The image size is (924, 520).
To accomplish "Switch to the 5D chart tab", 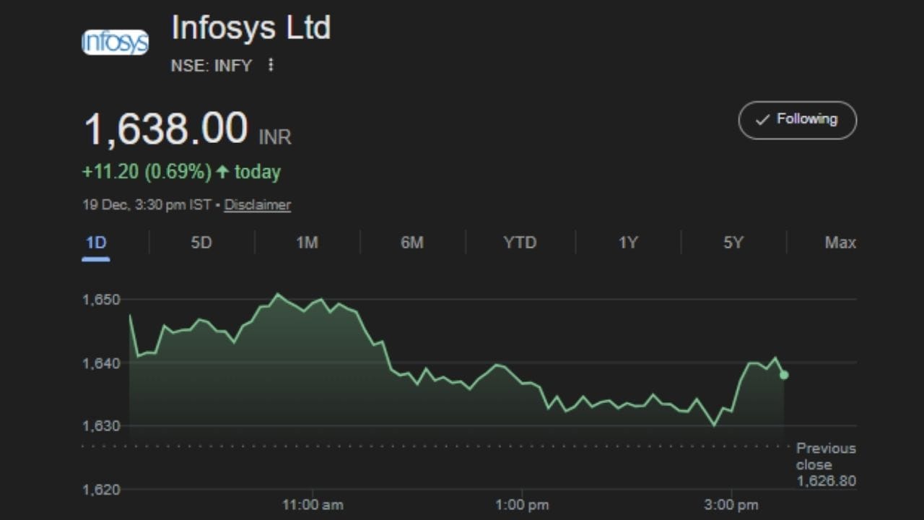I will pyautogui.click(x=201, y=243).
